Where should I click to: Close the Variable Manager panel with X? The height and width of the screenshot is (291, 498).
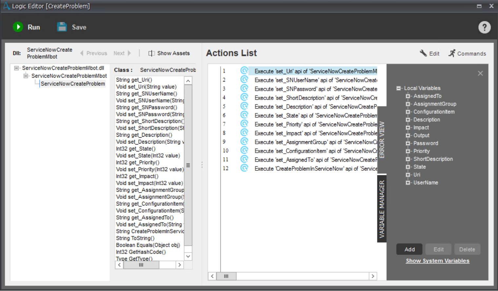coord(480,73)
